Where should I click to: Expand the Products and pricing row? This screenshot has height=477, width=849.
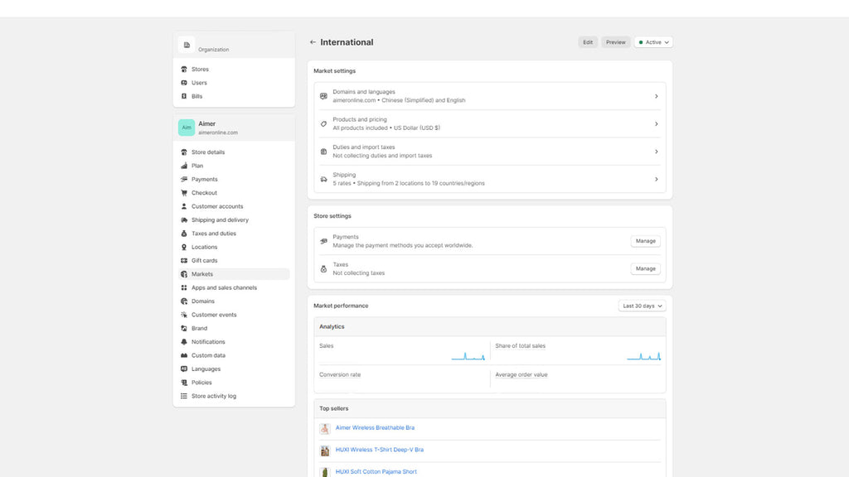coord(656,124)
